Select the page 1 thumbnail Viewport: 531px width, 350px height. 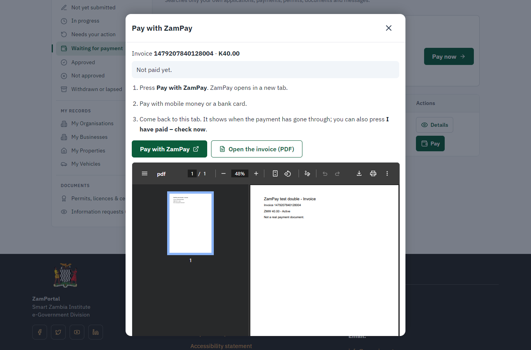pyautogui.click(x=190, y=223)
